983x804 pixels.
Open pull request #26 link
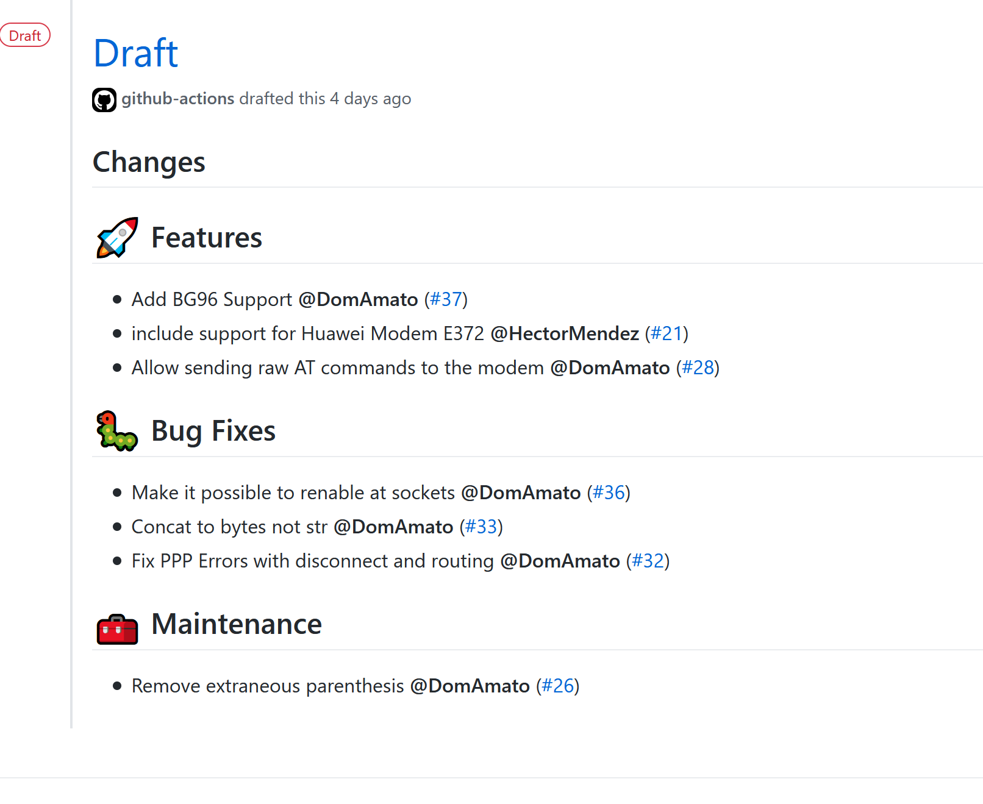click(x=557, y=686)
